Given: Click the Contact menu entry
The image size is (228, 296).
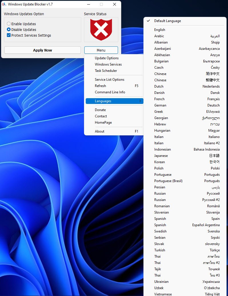Looking at the screenshot, I should (114, 116).
